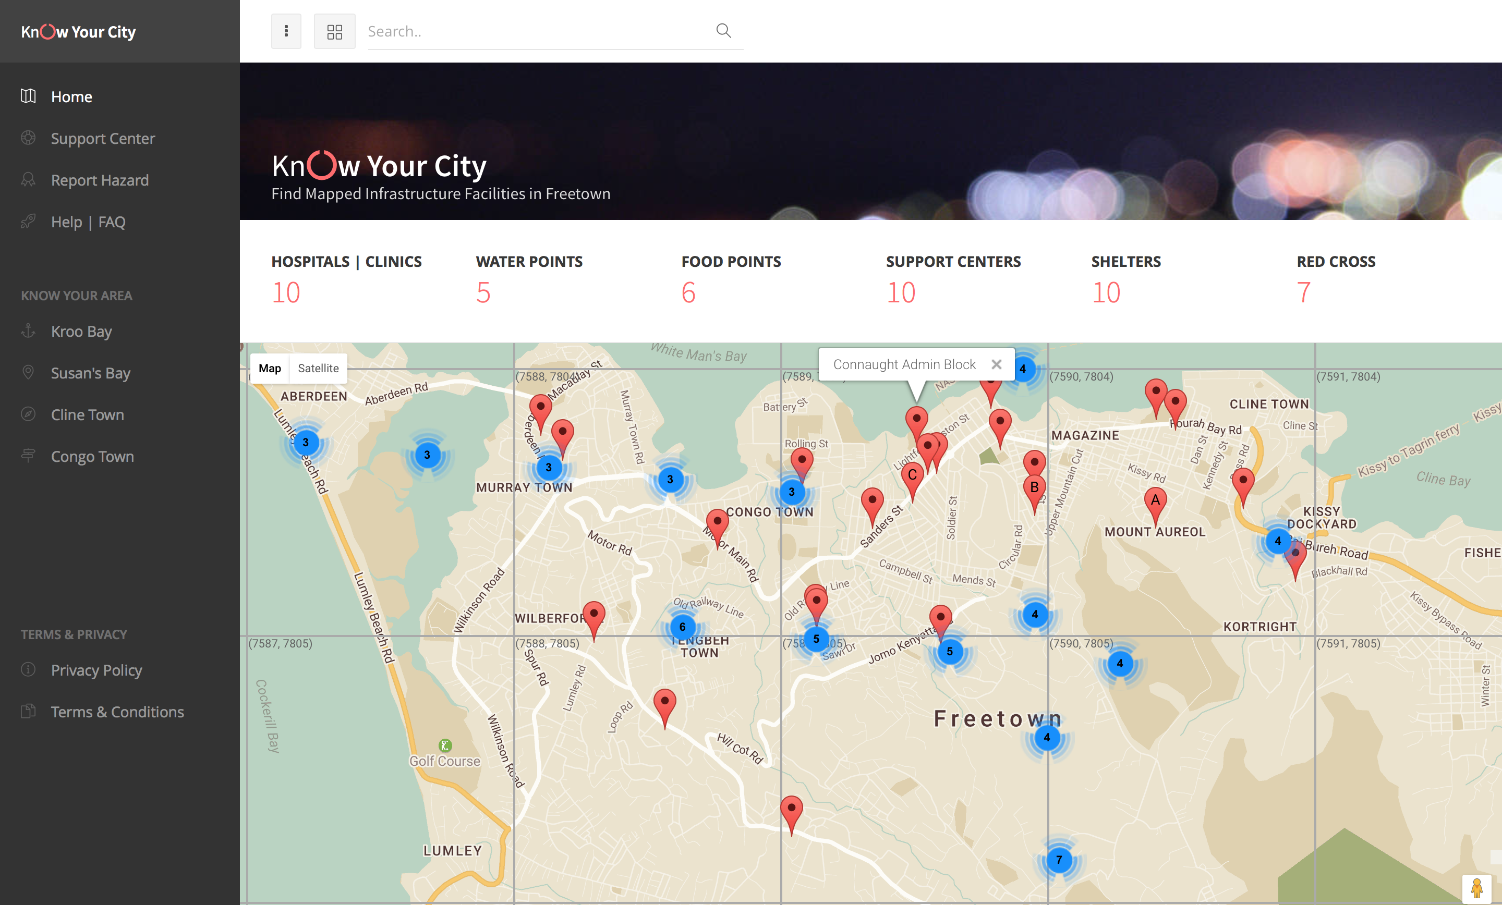1502x905 pixels.
Task: Select the Map view toggle
Action: pyautogui.click(x=270, y=368)
